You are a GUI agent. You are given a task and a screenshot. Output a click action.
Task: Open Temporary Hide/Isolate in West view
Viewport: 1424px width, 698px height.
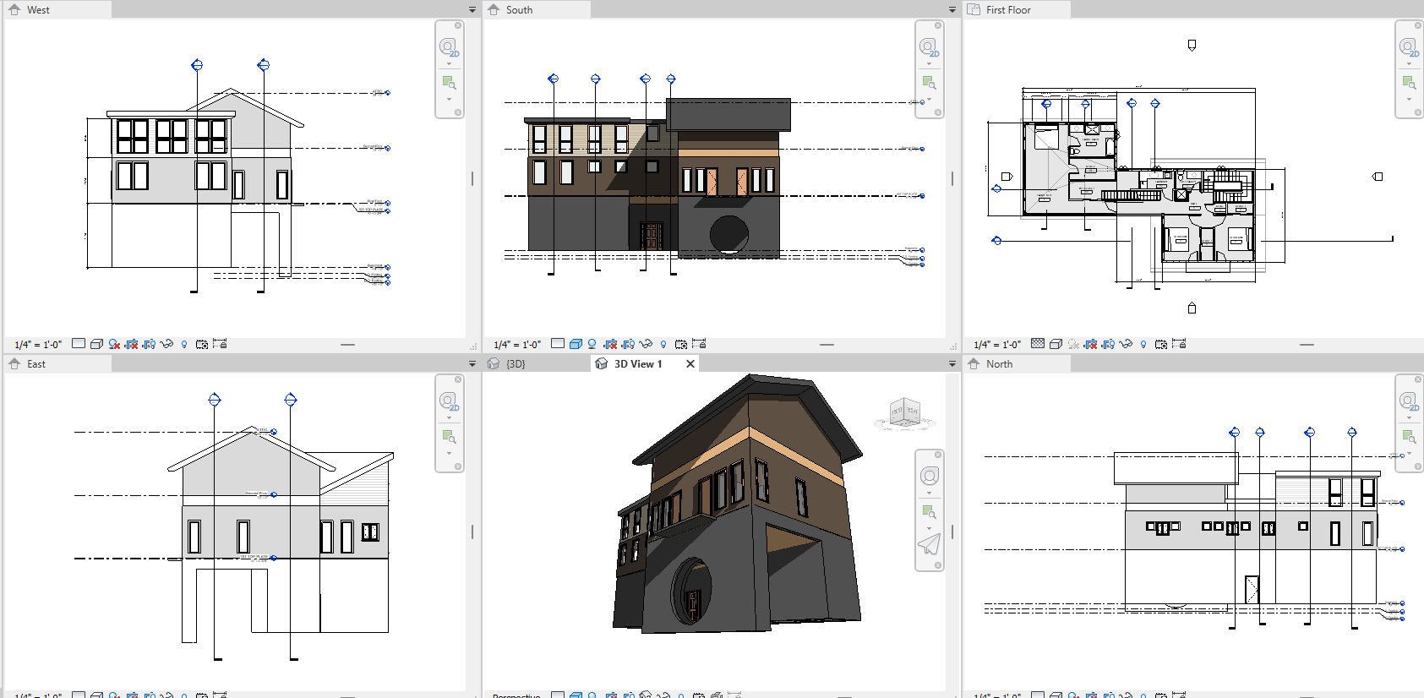click(x=166, y=344)
